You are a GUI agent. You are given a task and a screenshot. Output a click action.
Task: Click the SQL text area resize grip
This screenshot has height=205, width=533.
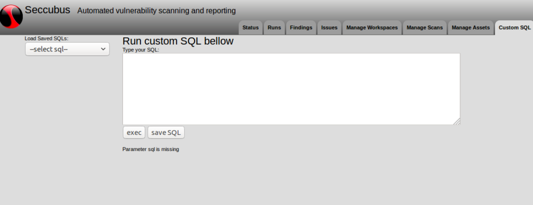[x=457, y=121]
